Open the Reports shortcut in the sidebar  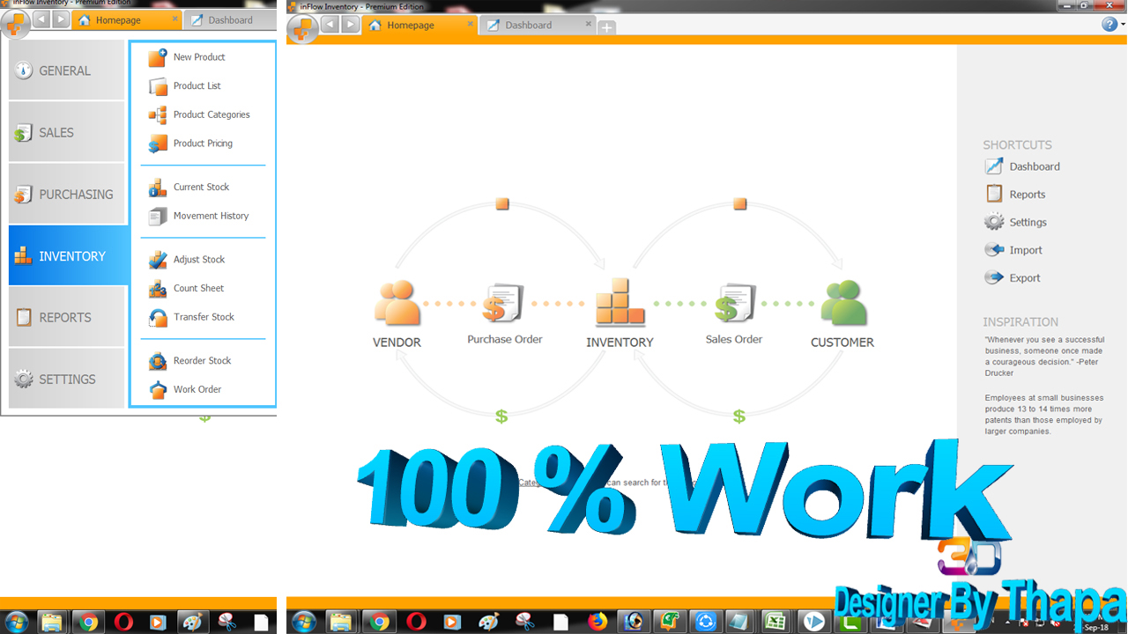[x=1015, y=195]
